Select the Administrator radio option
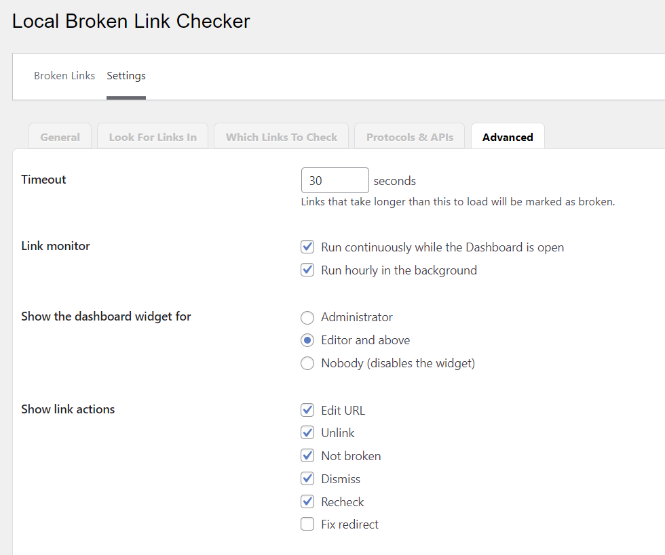The height and width of the screenshot is (555, 665). click(307, 317)
